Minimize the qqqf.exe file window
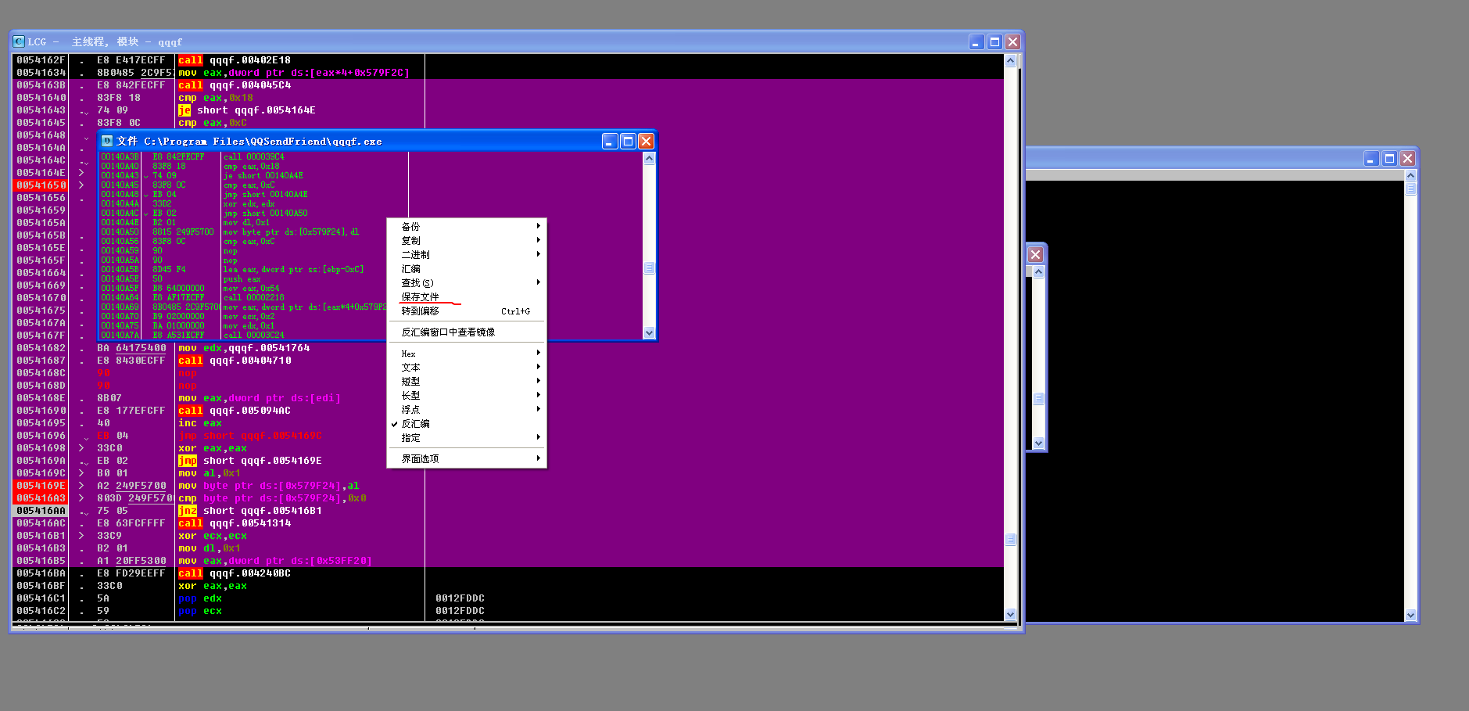This screenshot has width=1469, height=711. pos(610,141)
